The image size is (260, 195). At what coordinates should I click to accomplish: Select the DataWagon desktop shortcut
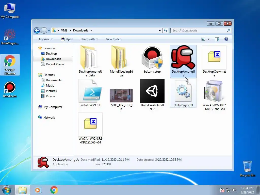[10, 37]
